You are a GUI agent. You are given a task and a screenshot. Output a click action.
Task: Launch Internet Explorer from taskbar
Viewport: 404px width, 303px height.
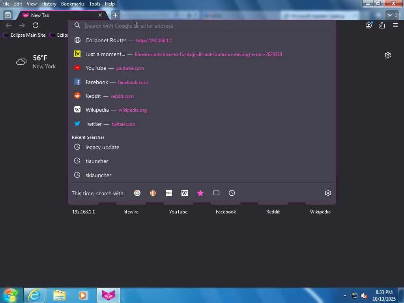[34, 295]
